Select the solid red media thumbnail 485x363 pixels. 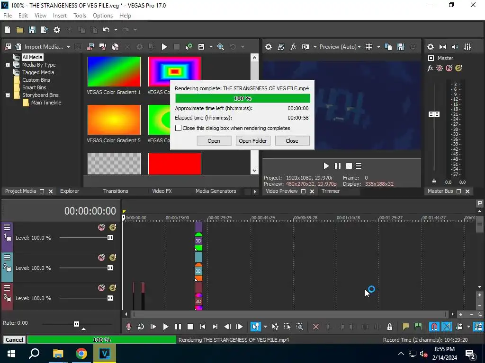[x=175, y=164]
